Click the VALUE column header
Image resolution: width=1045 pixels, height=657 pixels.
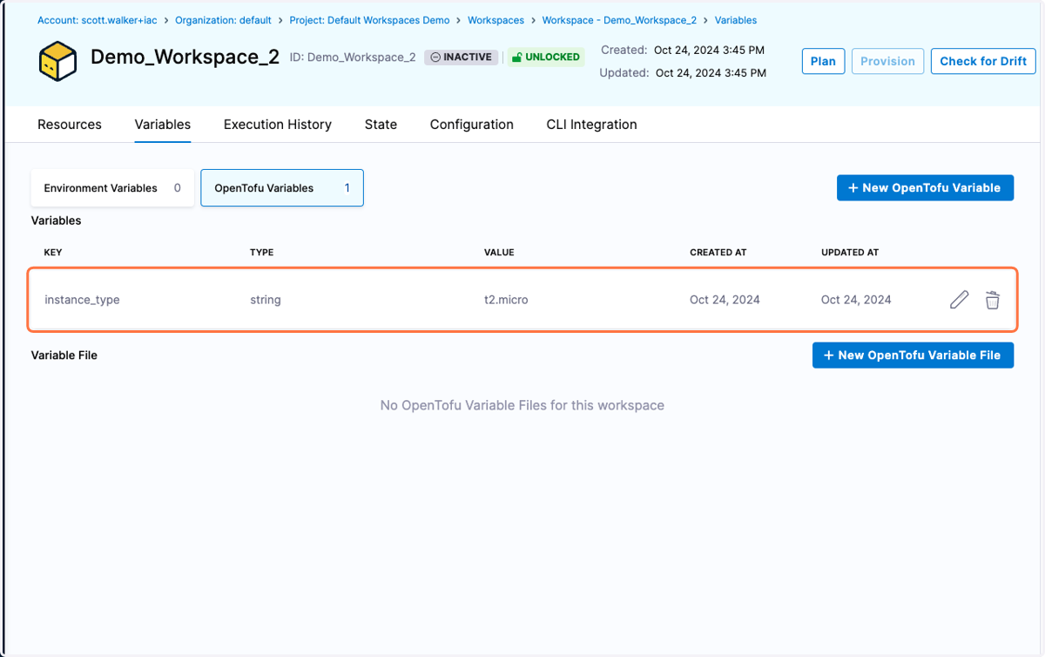(499, 253)
